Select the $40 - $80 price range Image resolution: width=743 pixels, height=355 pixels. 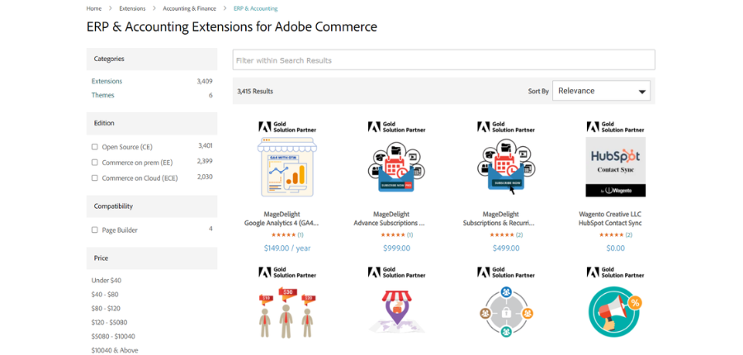[x=105, y=295]
